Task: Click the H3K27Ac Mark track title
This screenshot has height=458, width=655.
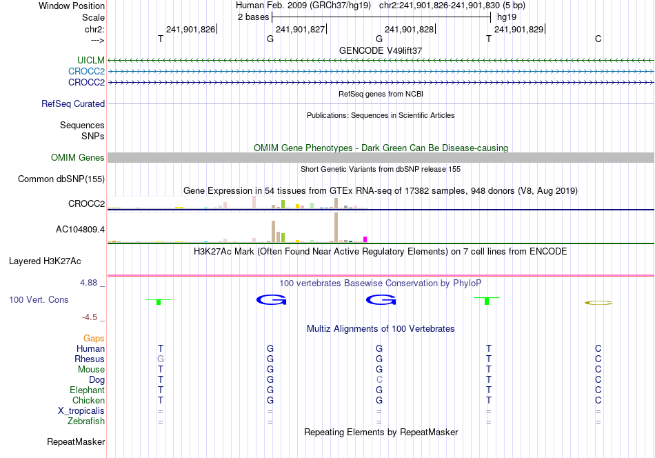Action: (381, 252)
